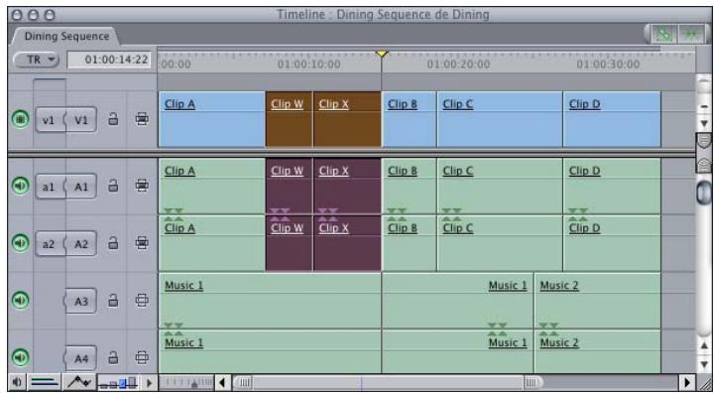Screen dimensions: 715x393
Task: Click upper static region thumb tab
Action: (x=704, y=140)
